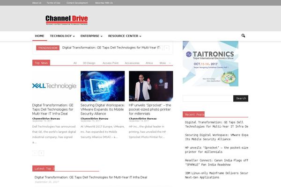Show next Top News page arrow

[x=41, y=153]
